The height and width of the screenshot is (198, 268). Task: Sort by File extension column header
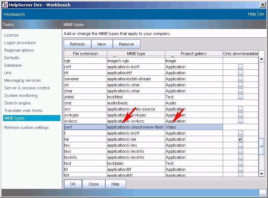(85, 54)
